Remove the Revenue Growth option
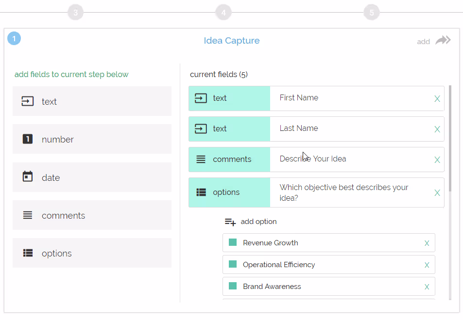Image resolution: width=463 pixels, height=320 pixels. pos(427,242)
